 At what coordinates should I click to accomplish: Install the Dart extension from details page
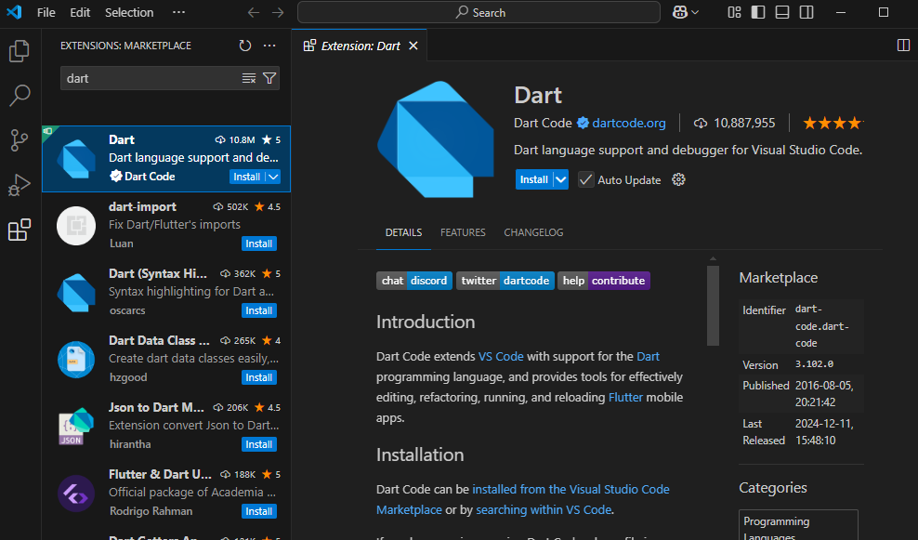(x=534, y=179)
